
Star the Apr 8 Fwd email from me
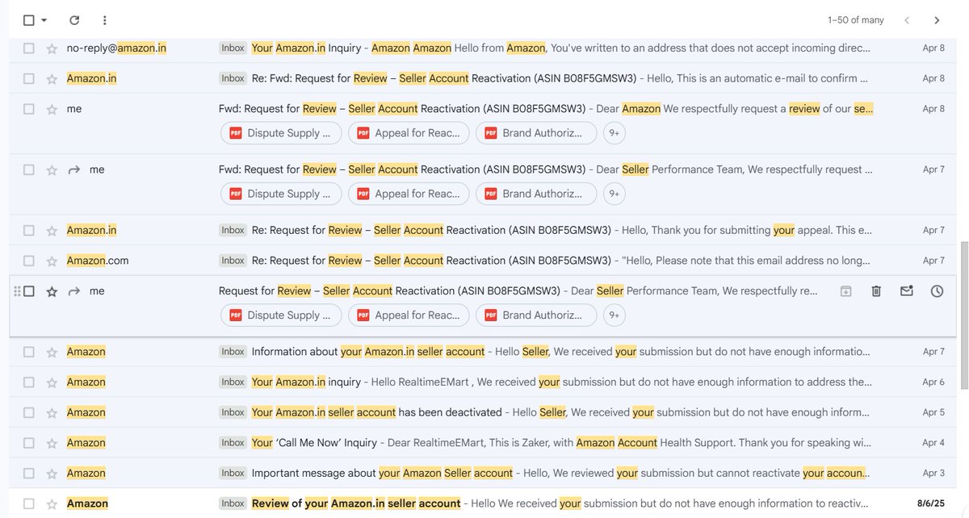click(52, 109)
